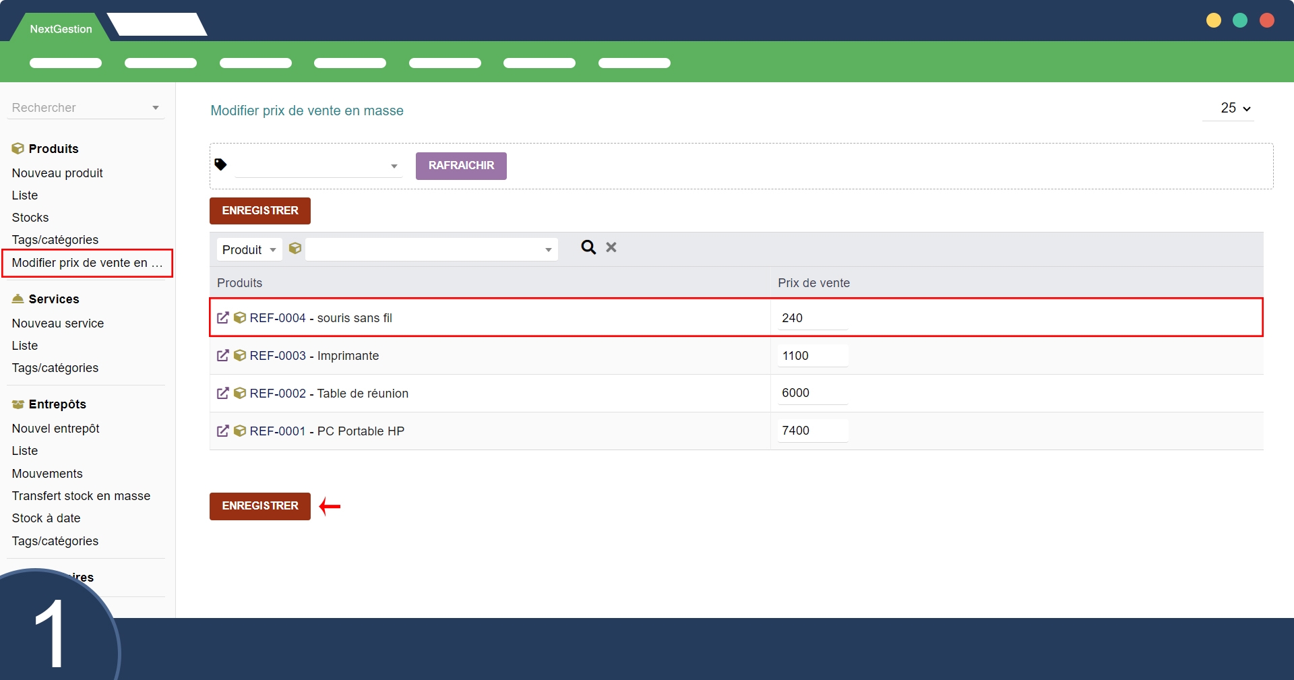1294x680 pixels.
Task: Open REF-0002 Table de réunion link icon
Action: point(223,393)
